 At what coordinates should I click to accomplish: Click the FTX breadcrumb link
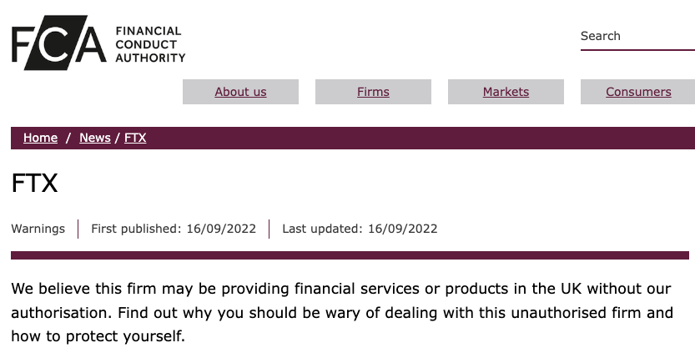[x=135, y=138]
